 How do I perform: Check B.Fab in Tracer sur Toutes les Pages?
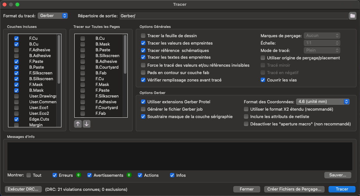coord(83,73)
